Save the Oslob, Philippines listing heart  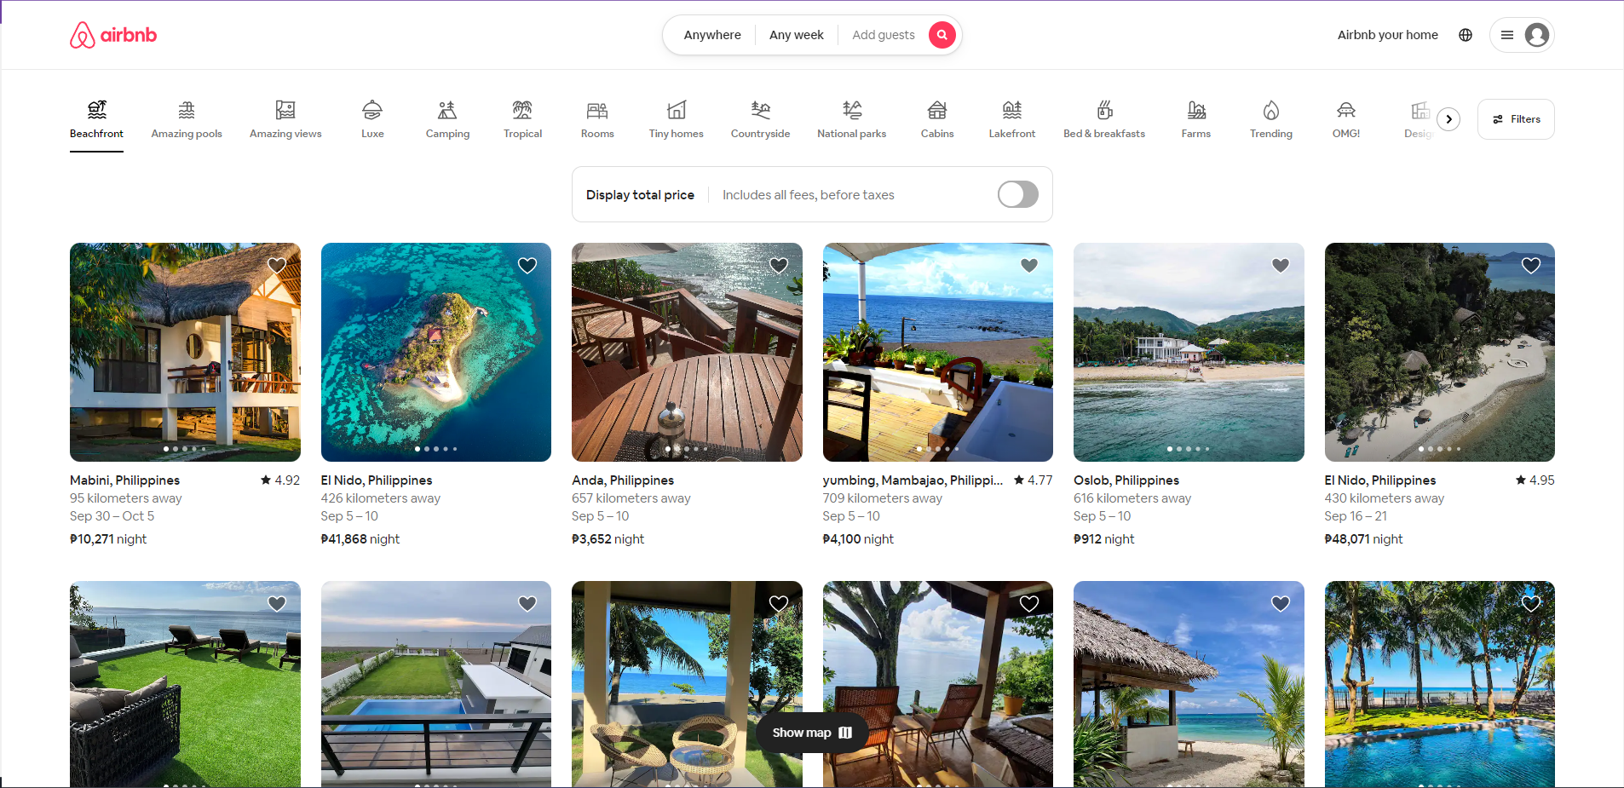pos(1280,266)
